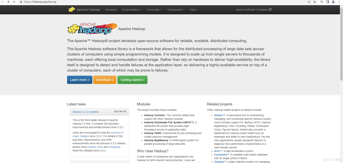Click the Who Uses Hadoop? heading
The image size is (343, 163).
point(153,151)
